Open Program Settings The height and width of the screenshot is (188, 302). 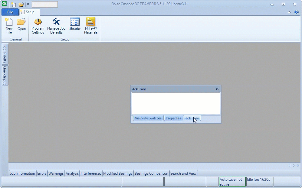(38, 26)
